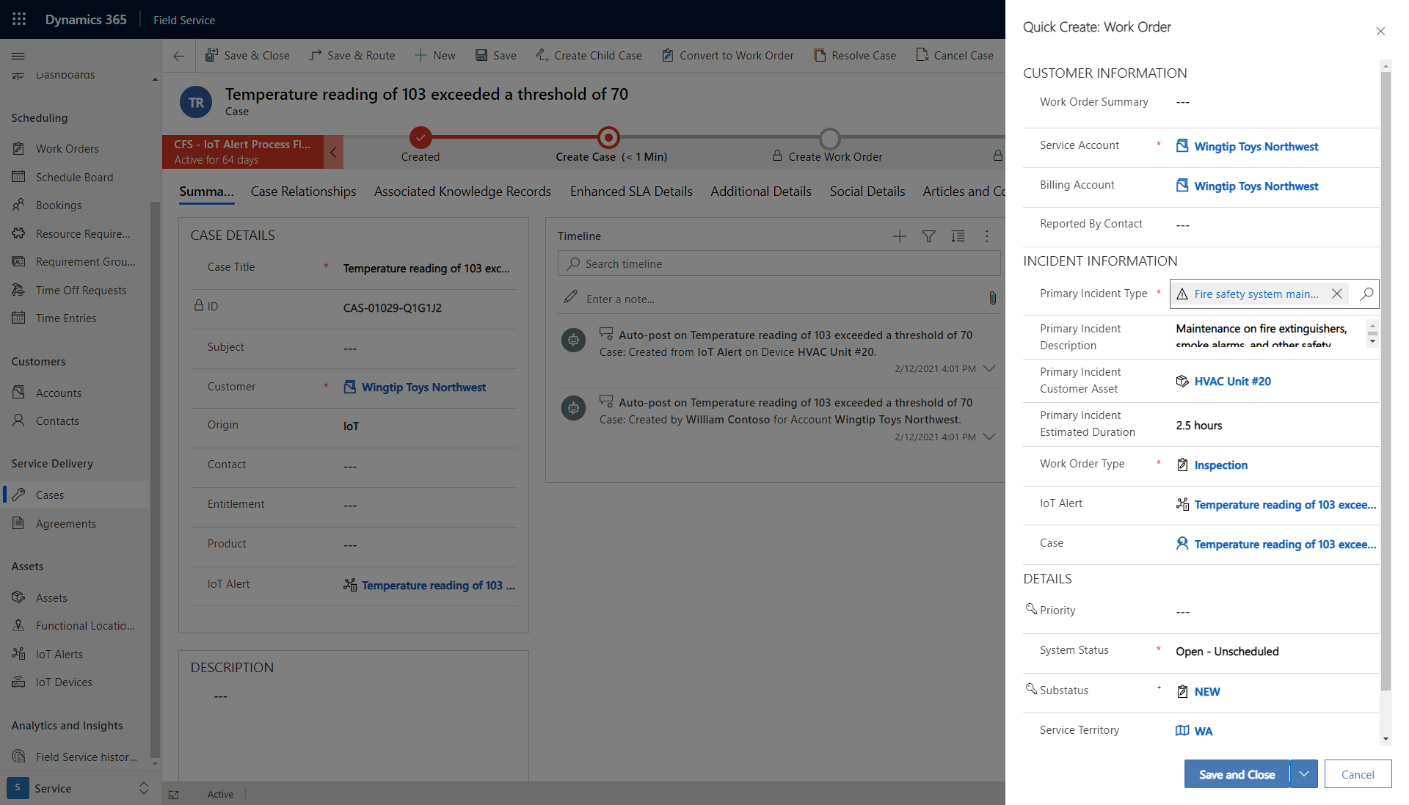Screen dimensions: 1409x805
Task: Click the Create Work Order stage circle
Action: [x=827, y=136]
